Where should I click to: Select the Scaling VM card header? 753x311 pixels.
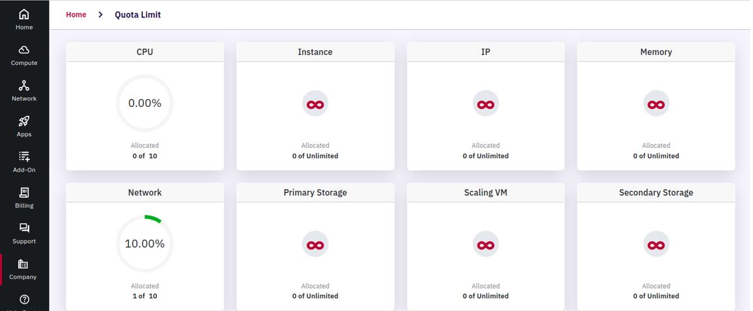tap(486, 192)
